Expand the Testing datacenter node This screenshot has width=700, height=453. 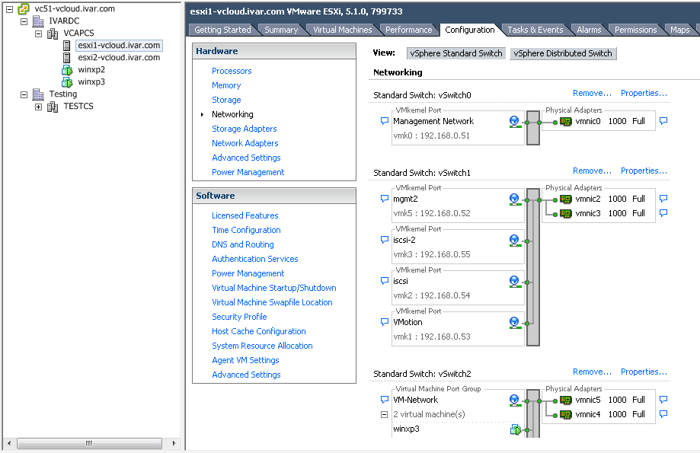click(x=25, y=94)
